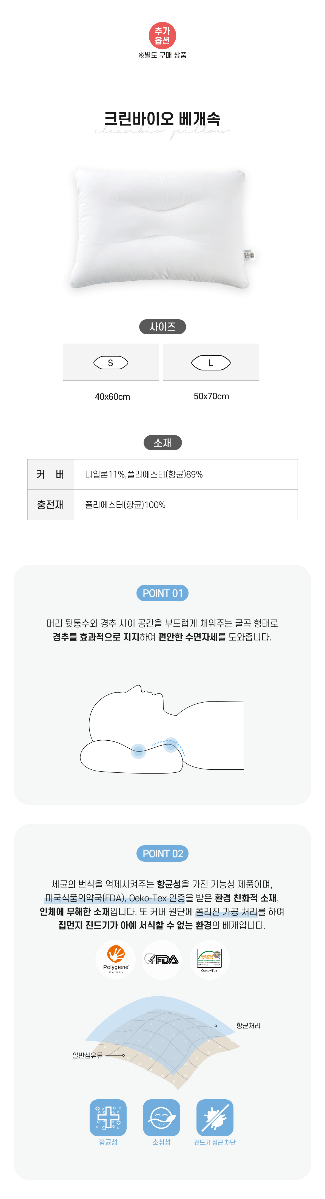Click the 진드기 접근 차단 mite-block icon

215,1117
